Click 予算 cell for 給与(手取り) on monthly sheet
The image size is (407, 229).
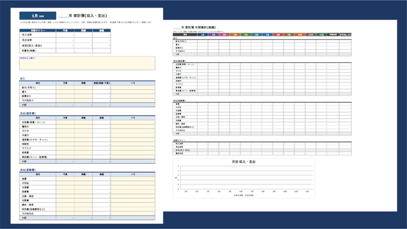(65, 87)
